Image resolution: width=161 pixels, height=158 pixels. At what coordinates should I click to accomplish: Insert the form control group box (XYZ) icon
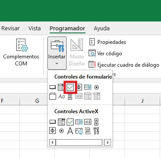[53, 96]
